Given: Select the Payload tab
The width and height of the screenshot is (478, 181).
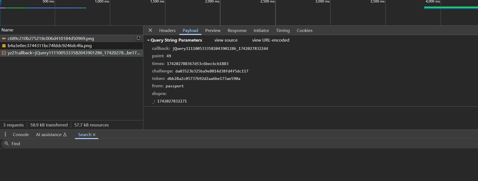Looking at the screenshot, I should tap(190, 31).
